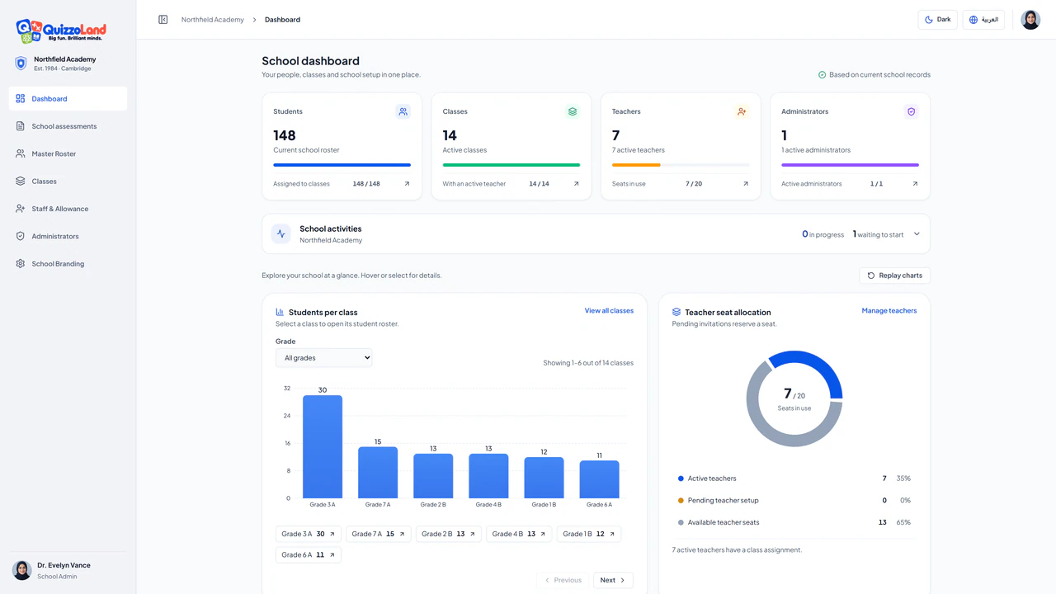Screen dimensions: 1056x594
Task: Open the Manage teachers link
Action: click(889, 311)
